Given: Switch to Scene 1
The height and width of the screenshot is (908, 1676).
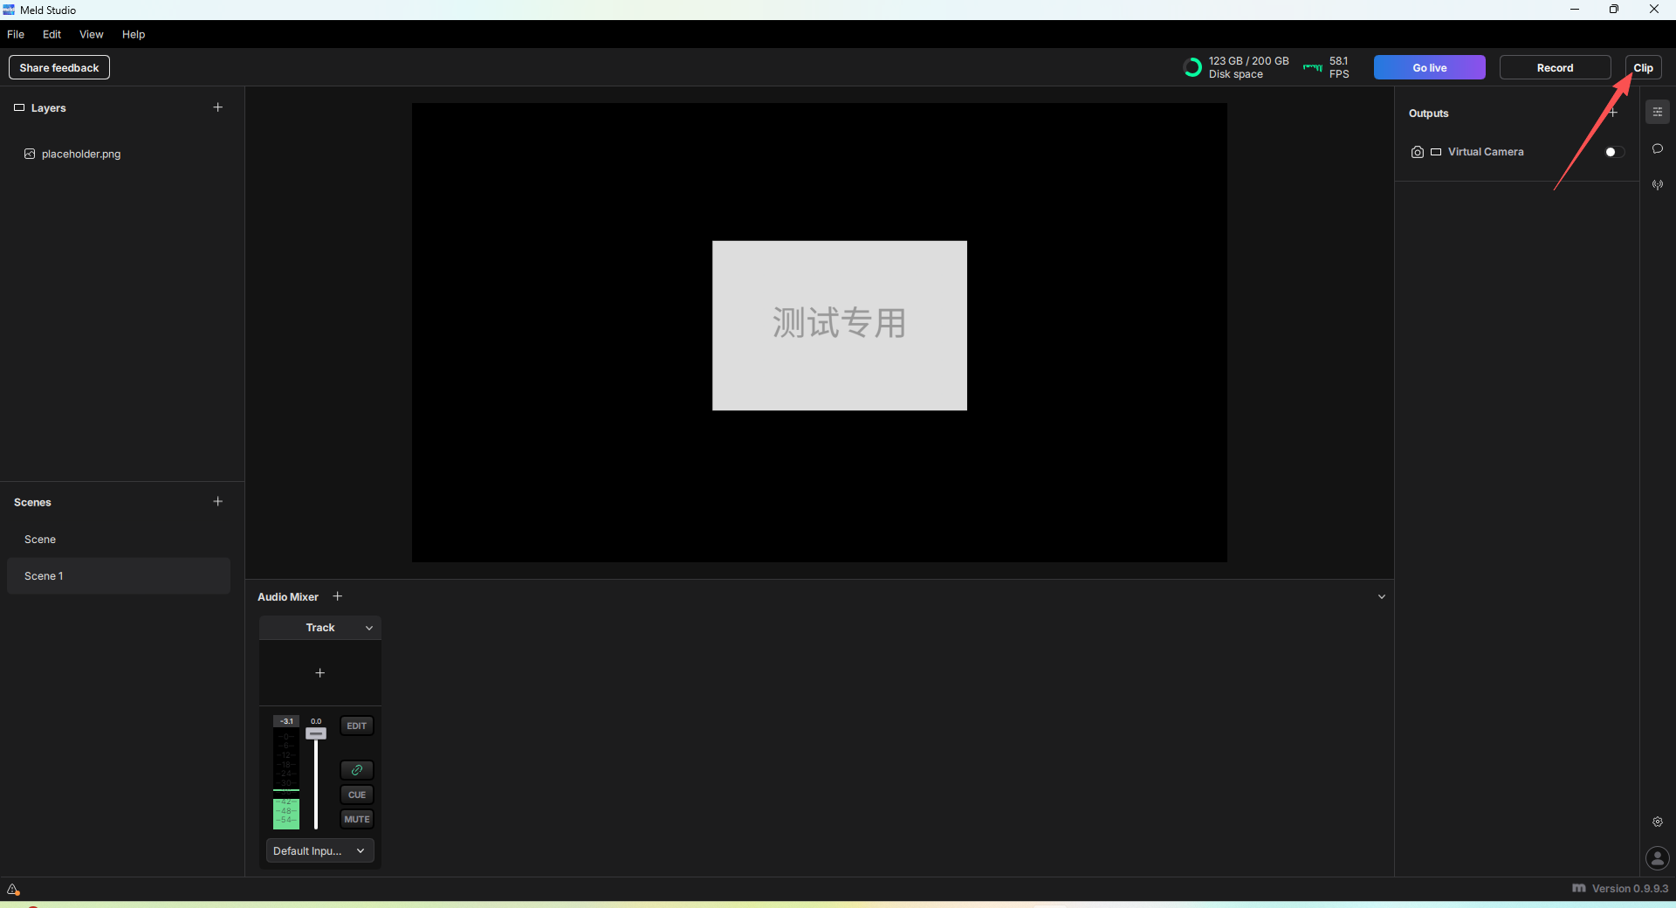Looking at the screenshot, I should 45,575.
